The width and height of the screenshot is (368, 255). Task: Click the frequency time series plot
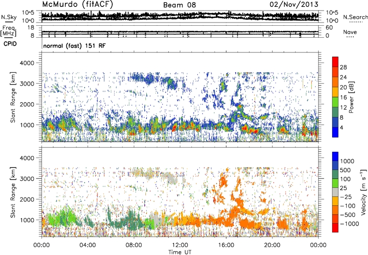point(180,32)
